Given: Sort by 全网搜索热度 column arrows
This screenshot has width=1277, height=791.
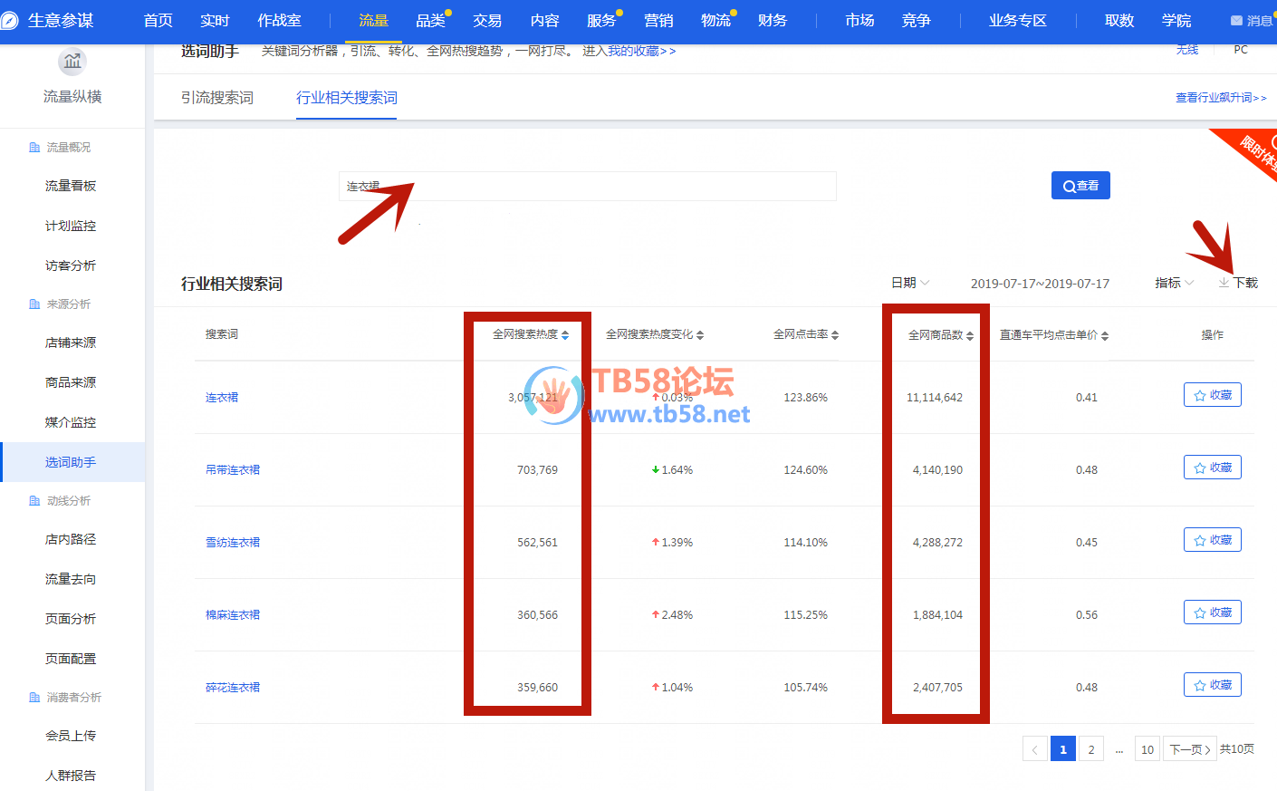Looking at the screenshot, I should pos(565,335).
